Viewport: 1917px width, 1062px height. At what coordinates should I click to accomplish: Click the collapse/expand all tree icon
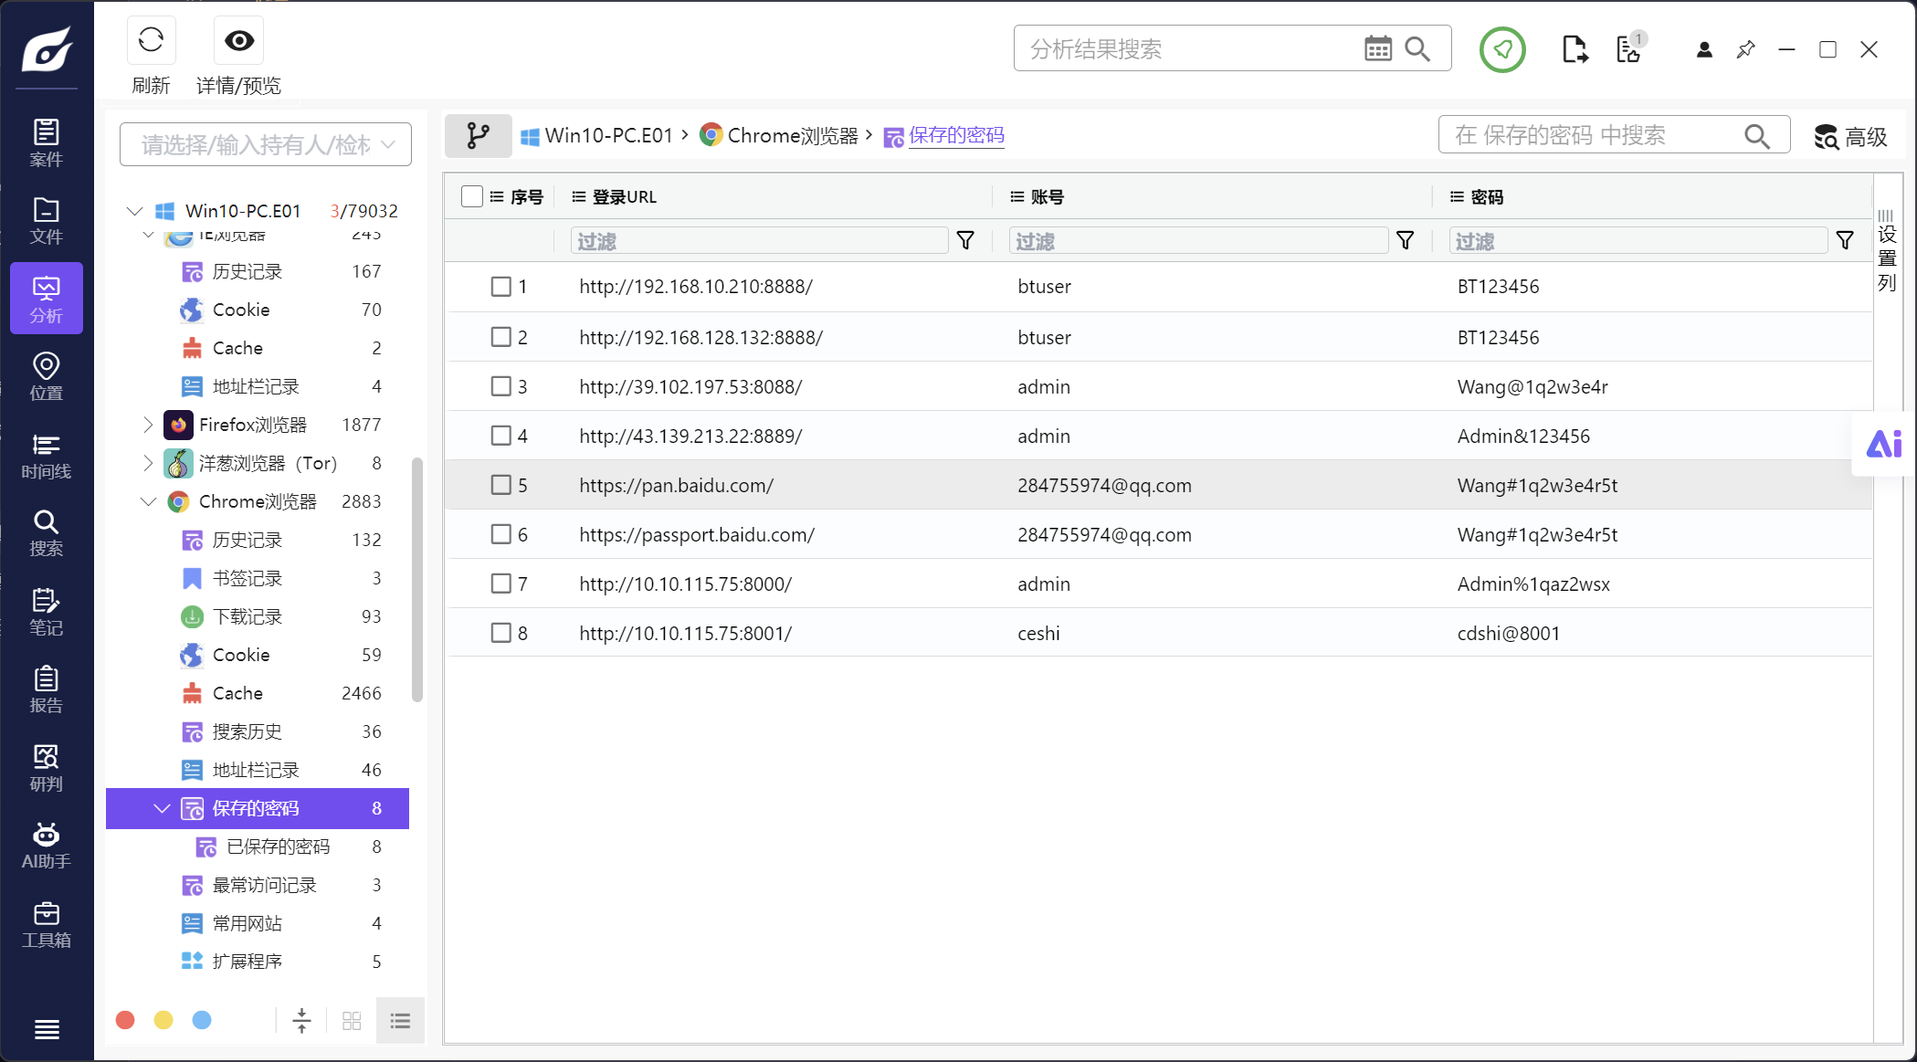coord(301,1021)
